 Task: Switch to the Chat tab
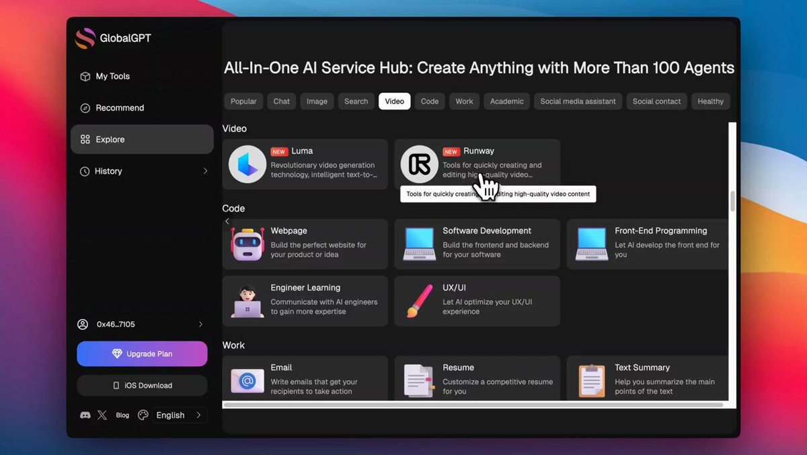point(282,102)
